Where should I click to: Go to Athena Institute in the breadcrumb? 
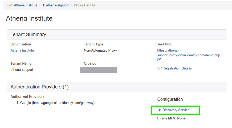coord(26,5)
